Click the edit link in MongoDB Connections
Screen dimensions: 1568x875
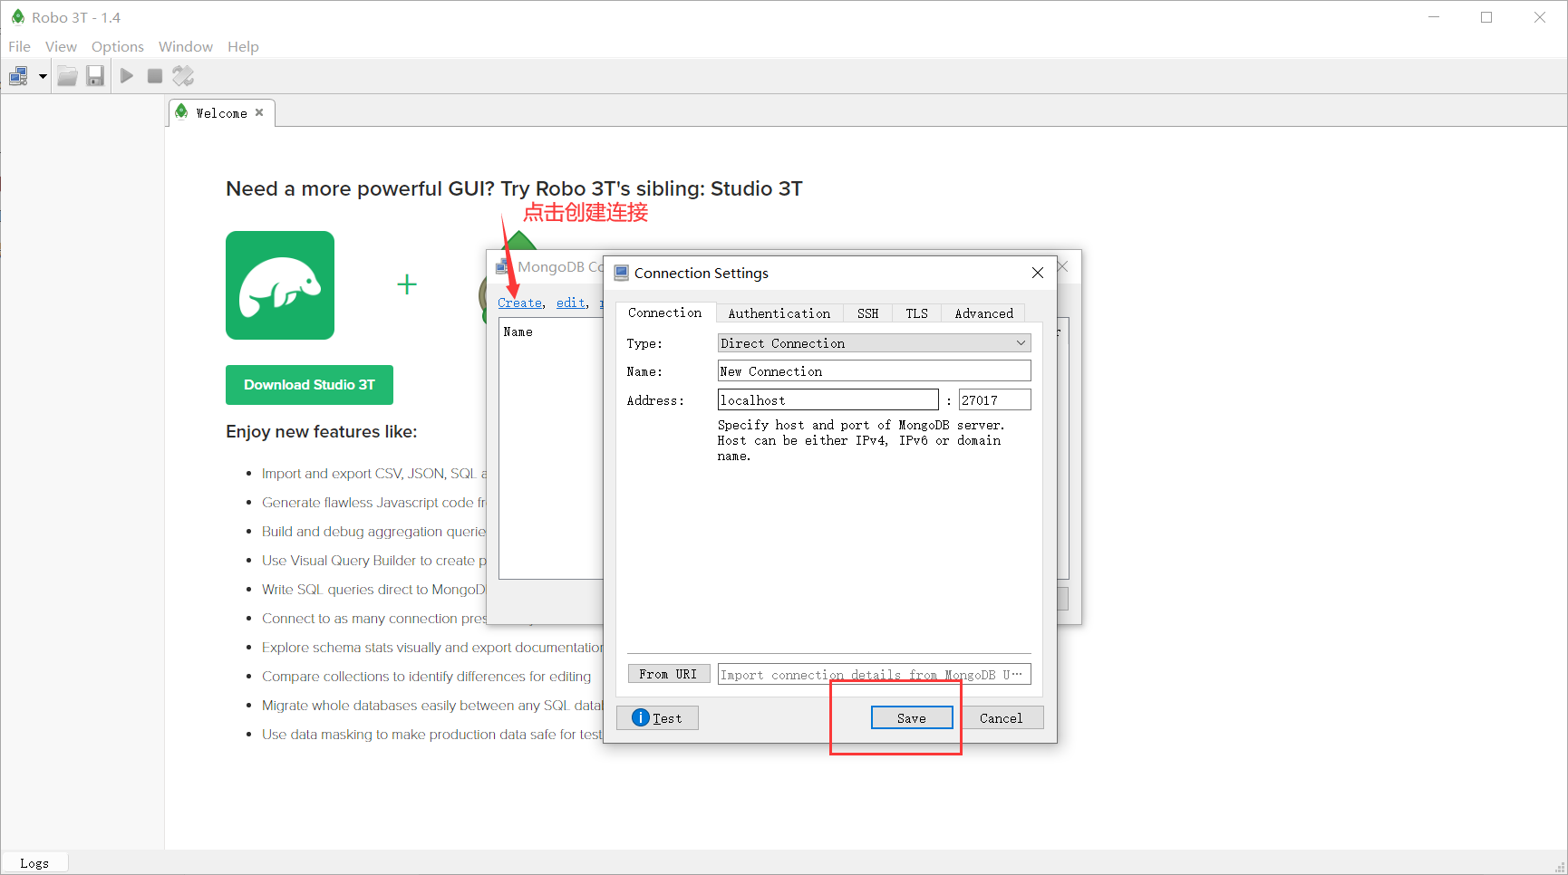(571, 303)
